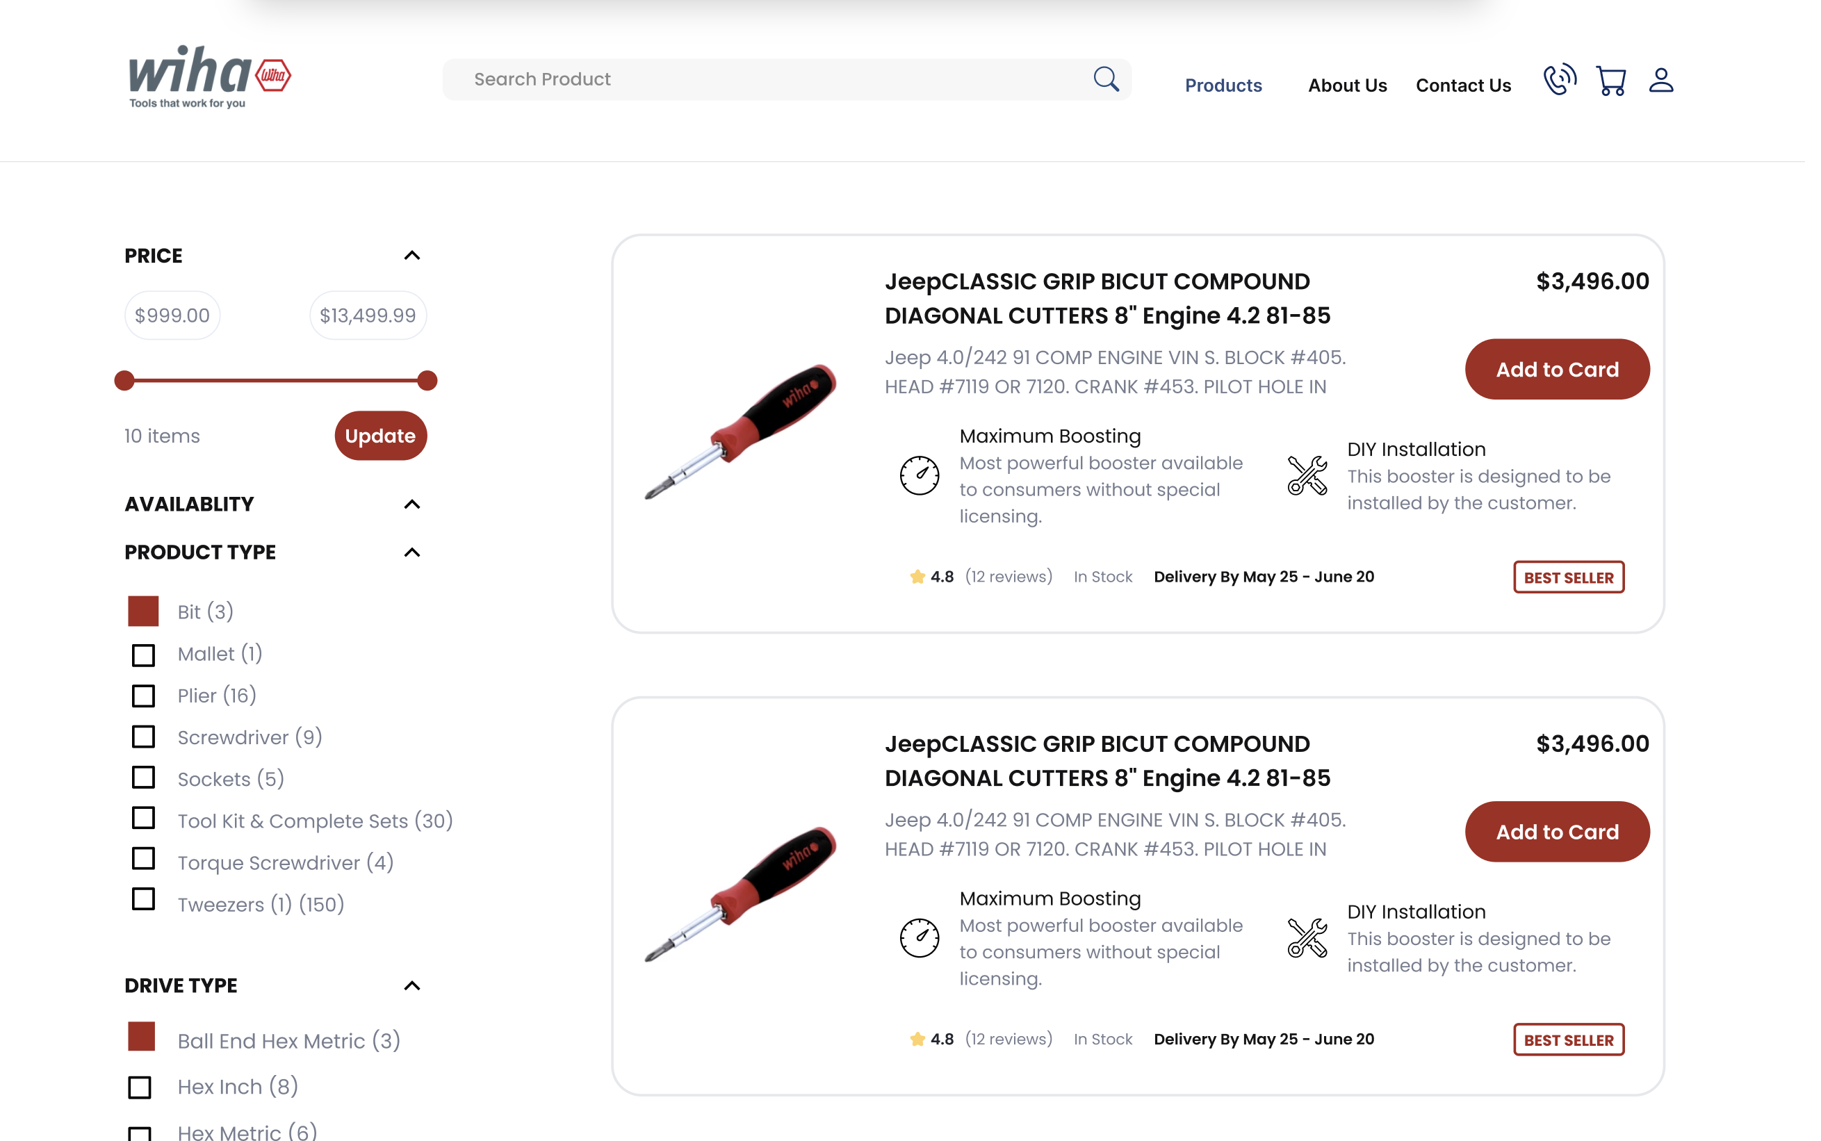Open the shopping cart icon

coord(1610,80)
